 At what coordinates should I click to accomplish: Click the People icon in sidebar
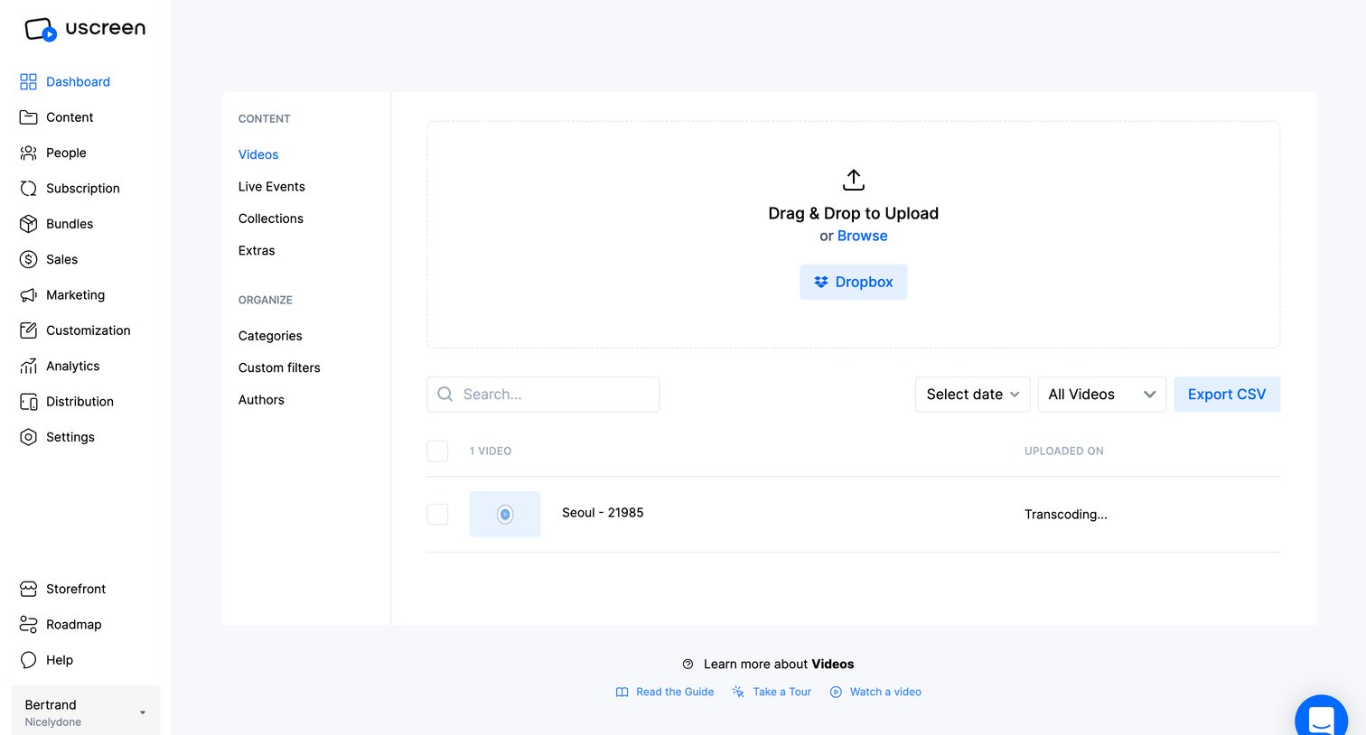click(x=28, y=153)
